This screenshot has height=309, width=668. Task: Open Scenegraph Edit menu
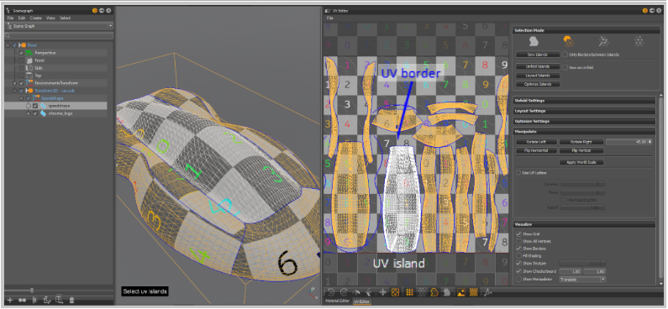tap(22, 18)
